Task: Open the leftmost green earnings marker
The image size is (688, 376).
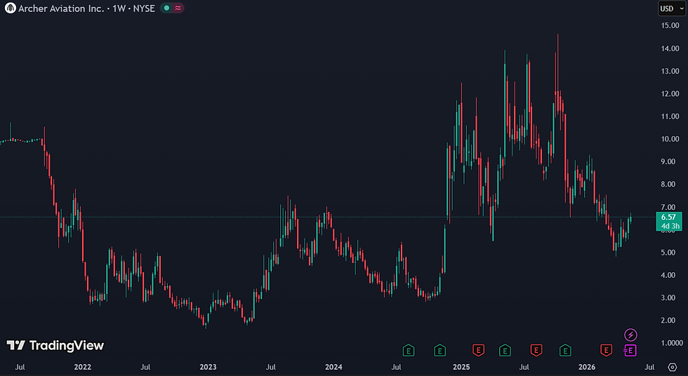Action: pyautogui.click(x=409, y=350)
